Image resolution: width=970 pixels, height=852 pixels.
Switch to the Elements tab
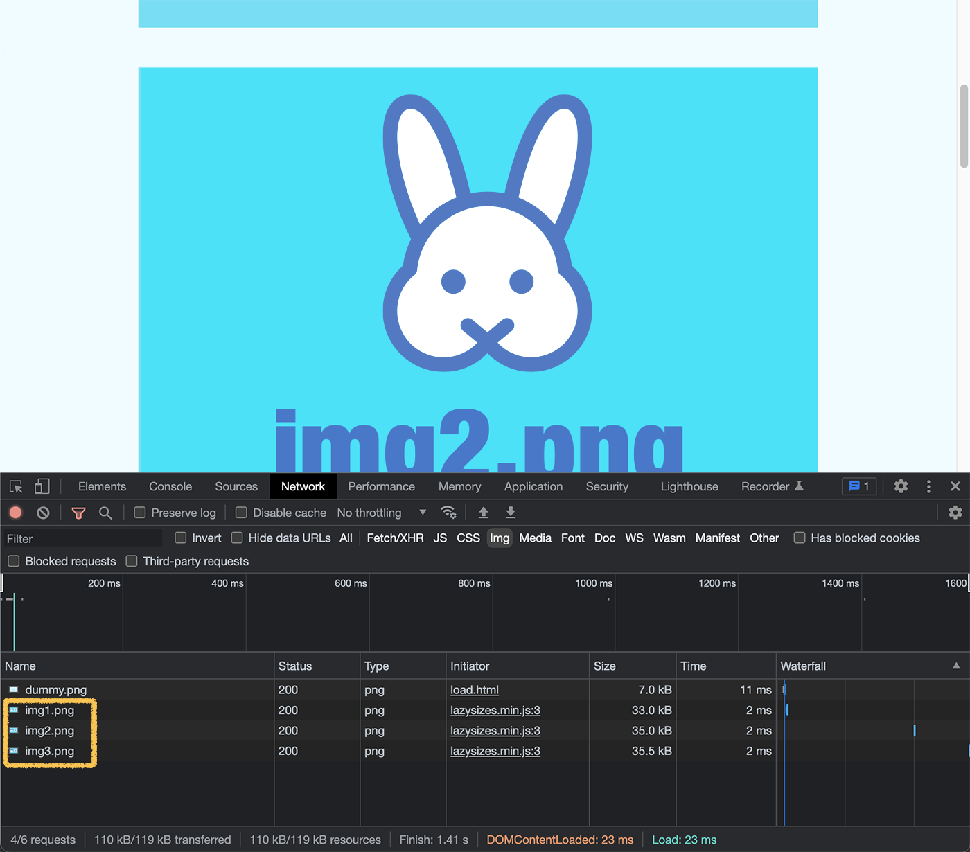(x=102, y=486)
